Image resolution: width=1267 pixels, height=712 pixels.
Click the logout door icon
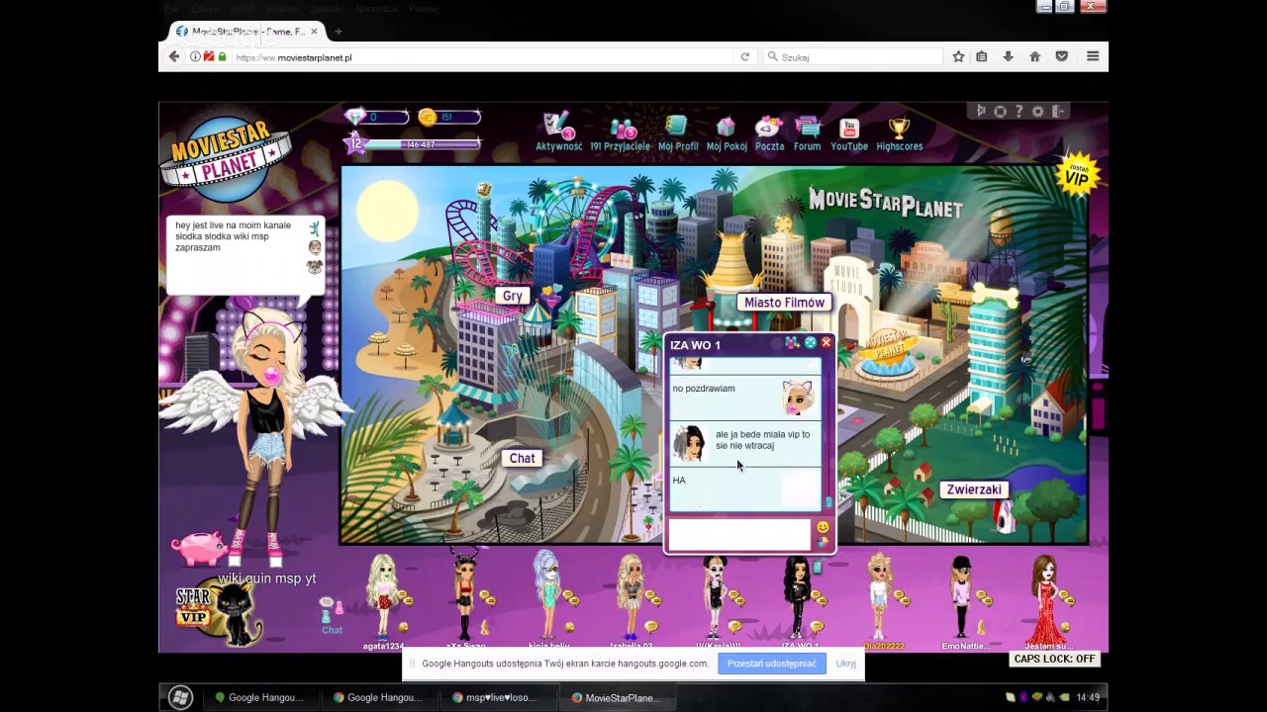point(1057,111)
